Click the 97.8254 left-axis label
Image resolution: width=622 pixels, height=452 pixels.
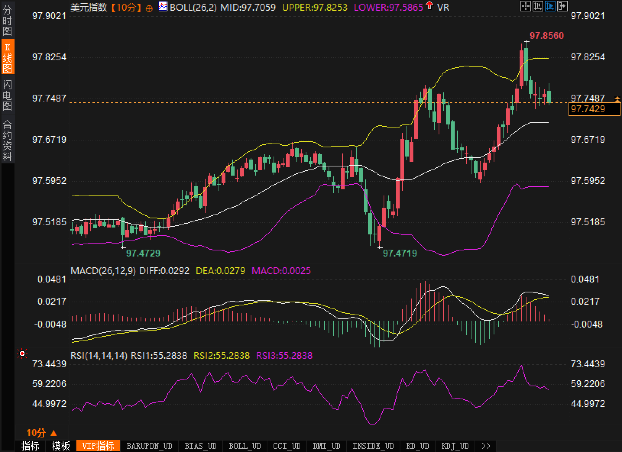click(49, 57)
